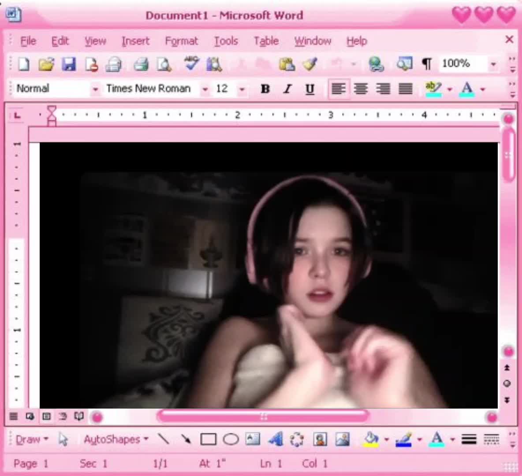
Task: Open a file with the folder icon
Action: click(x=46, y=64)
